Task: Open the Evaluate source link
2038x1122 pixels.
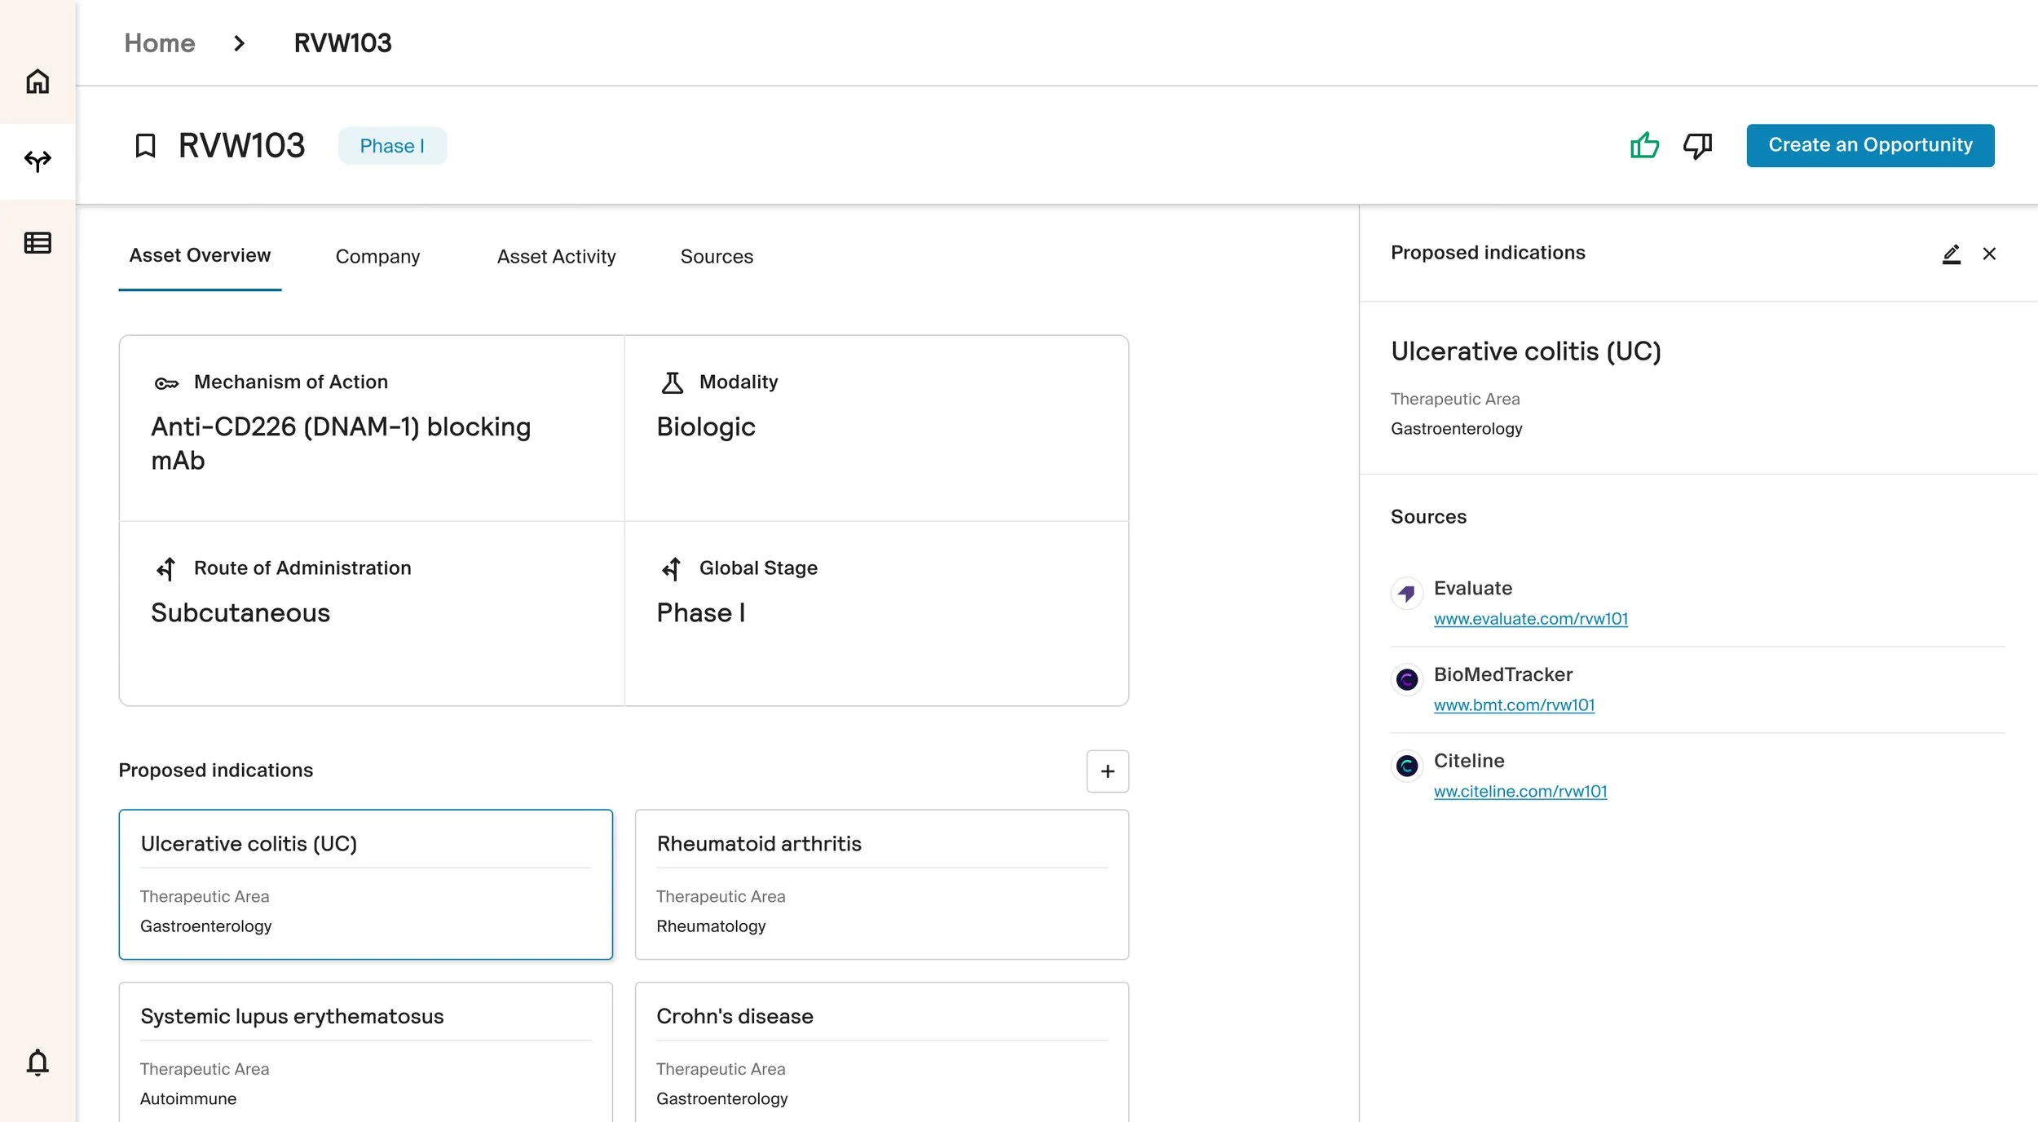Action: pyautogui.click(x=1530, y=619)
